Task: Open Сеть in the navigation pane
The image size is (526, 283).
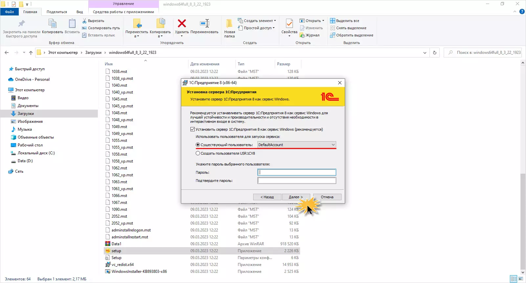Action: (16, 171)
